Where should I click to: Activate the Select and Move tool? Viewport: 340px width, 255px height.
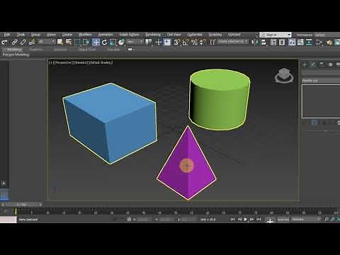(x=96, y=42)
